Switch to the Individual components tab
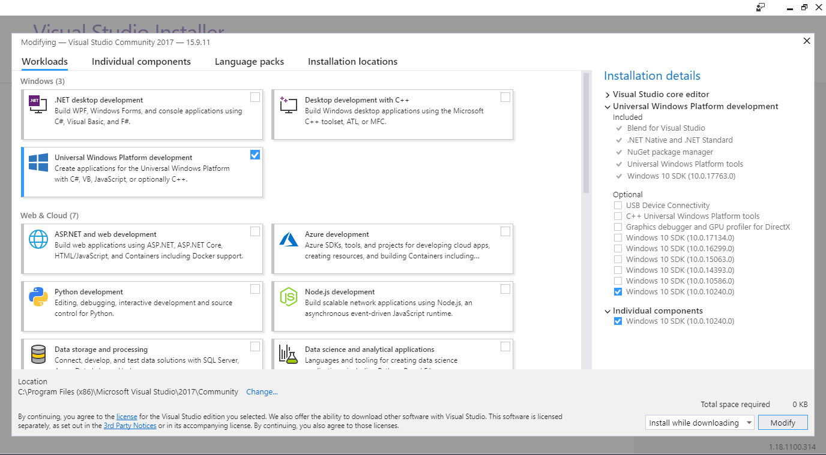Screen dimensions: 826x455 click(x=141, y=61)
